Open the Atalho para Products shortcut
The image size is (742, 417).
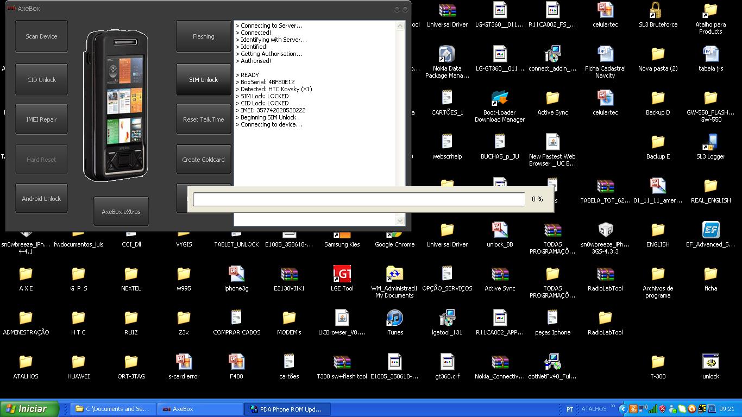[710, 18]
